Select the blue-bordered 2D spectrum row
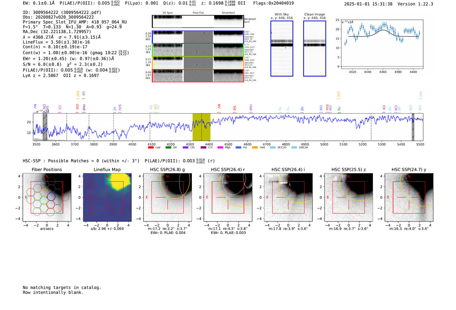Viewport: 456px width, 310px height. point(198,37)
